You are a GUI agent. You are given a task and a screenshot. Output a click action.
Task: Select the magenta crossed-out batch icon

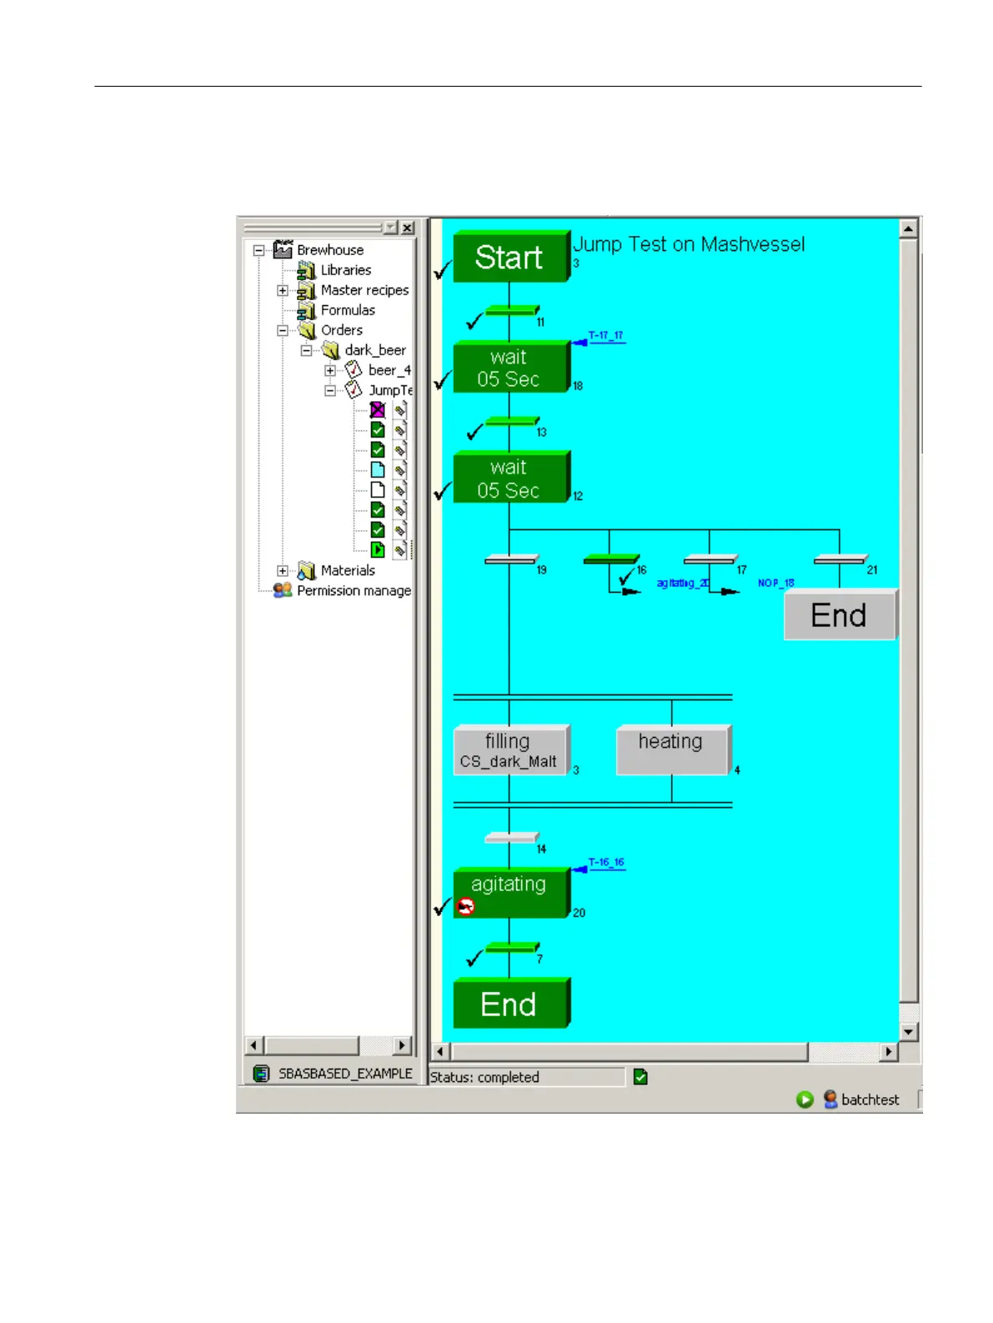point(378,410)
